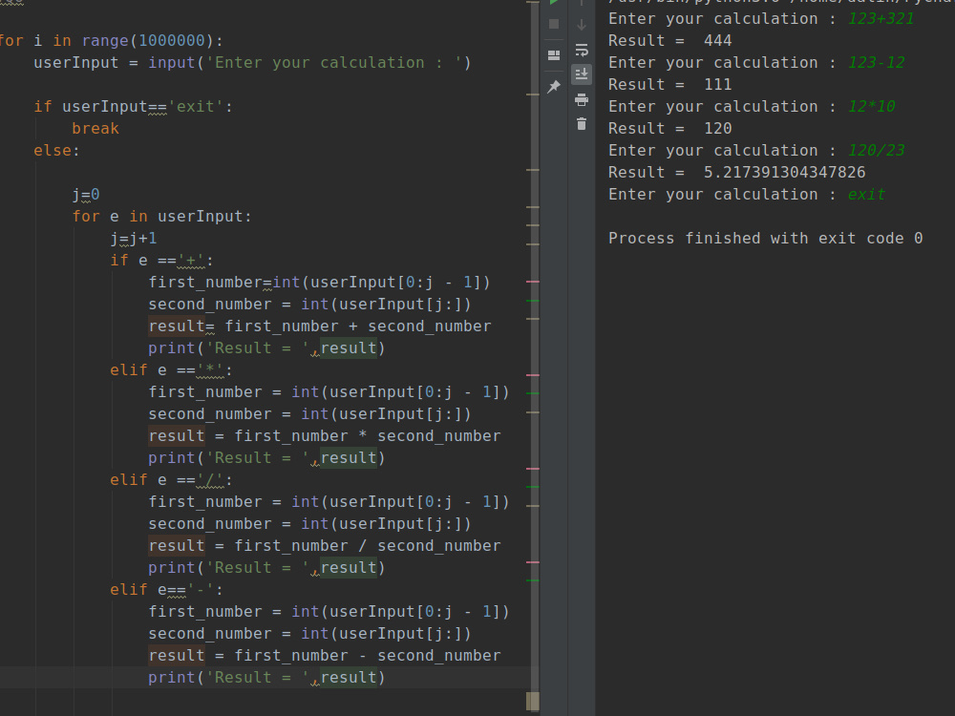
Task: Click the 'break' keyword
Action: click(95, 129)
